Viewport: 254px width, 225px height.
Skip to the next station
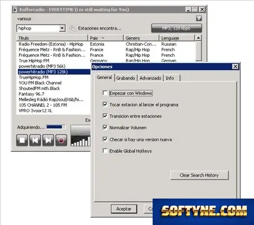(48, 140)
